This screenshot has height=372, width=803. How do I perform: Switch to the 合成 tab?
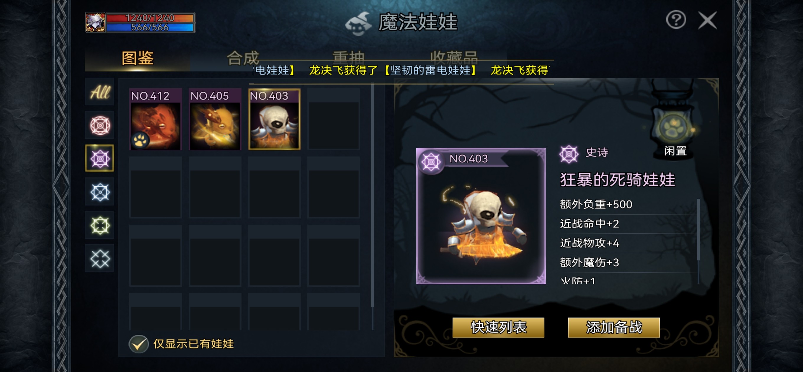243,58
